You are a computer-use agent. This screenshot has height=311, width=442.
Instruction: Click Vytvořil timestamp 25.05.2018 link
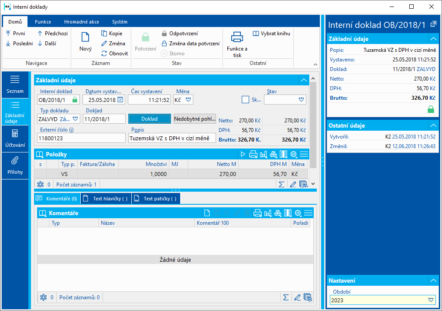click(414, 137)
